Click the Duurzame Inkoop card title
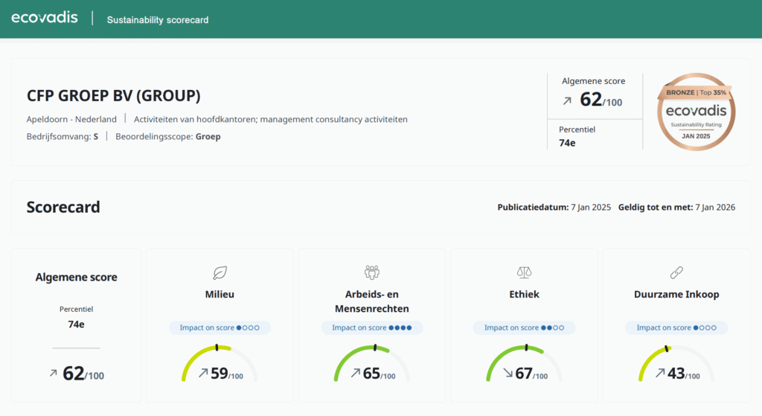This screenshot has width=762, height=416. click(676, 294)
